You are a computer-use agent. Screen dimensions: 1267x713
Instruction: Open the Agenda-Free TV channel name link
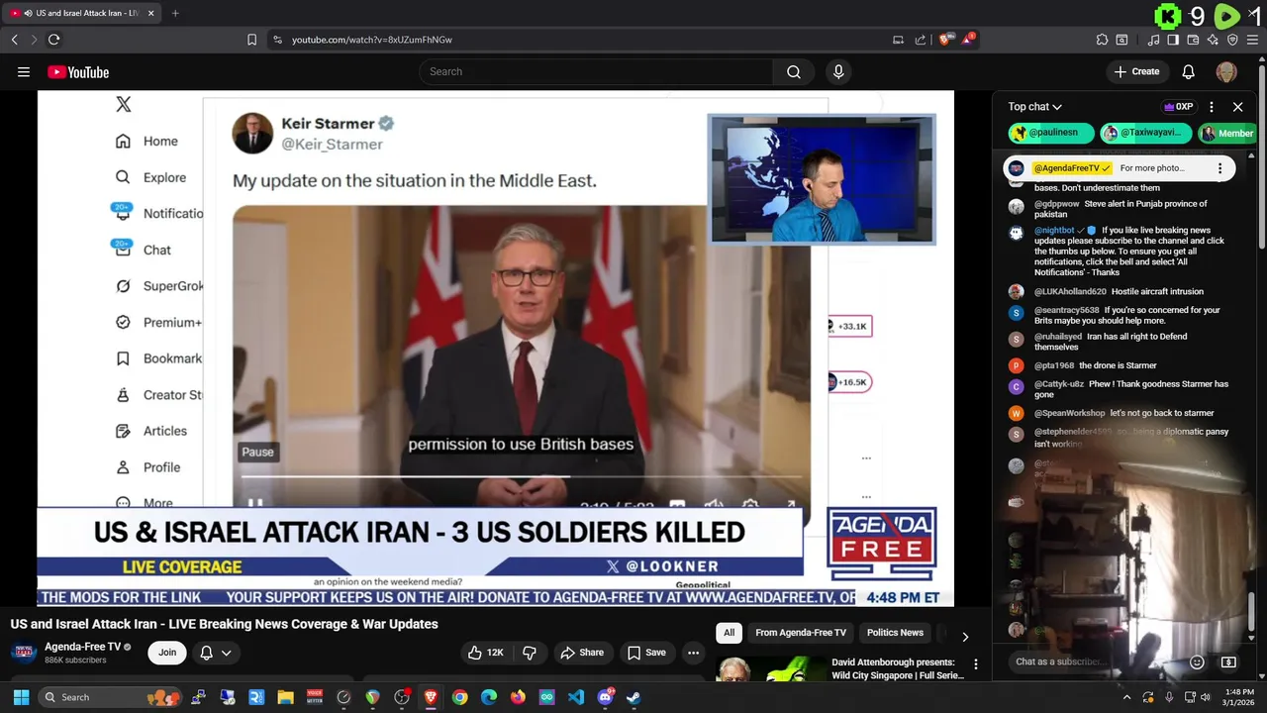pos(82,647)
